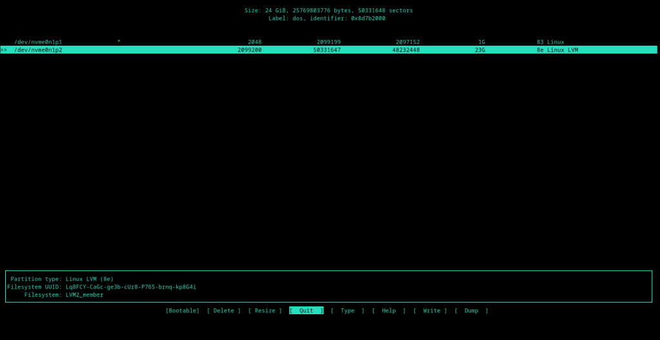Click the >> selection cursor marker
This screenshot has height=340, width=660.
coord(4,50)
